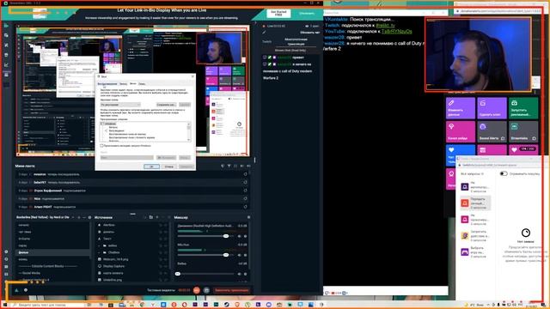550x309 pixels.
Task: Expand the Chatbox folder in Sources
Action: (x=100, y=252)
